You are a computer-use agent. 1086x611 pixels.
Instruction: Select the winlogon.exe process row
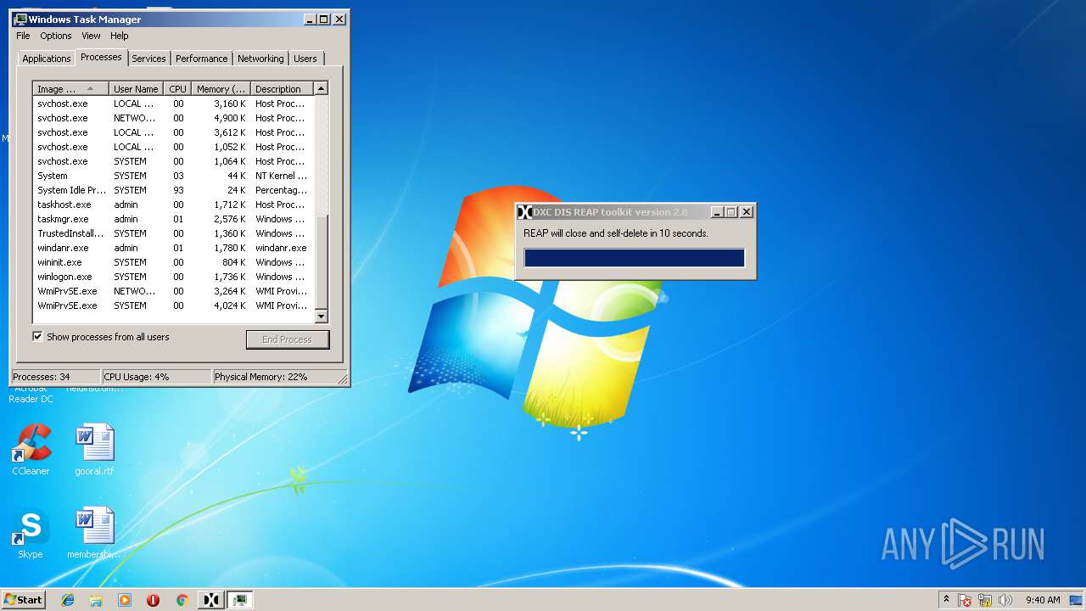173,277
